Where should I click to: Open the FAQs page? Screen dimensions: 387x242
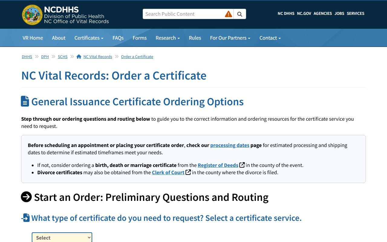(x=118, y=38)
